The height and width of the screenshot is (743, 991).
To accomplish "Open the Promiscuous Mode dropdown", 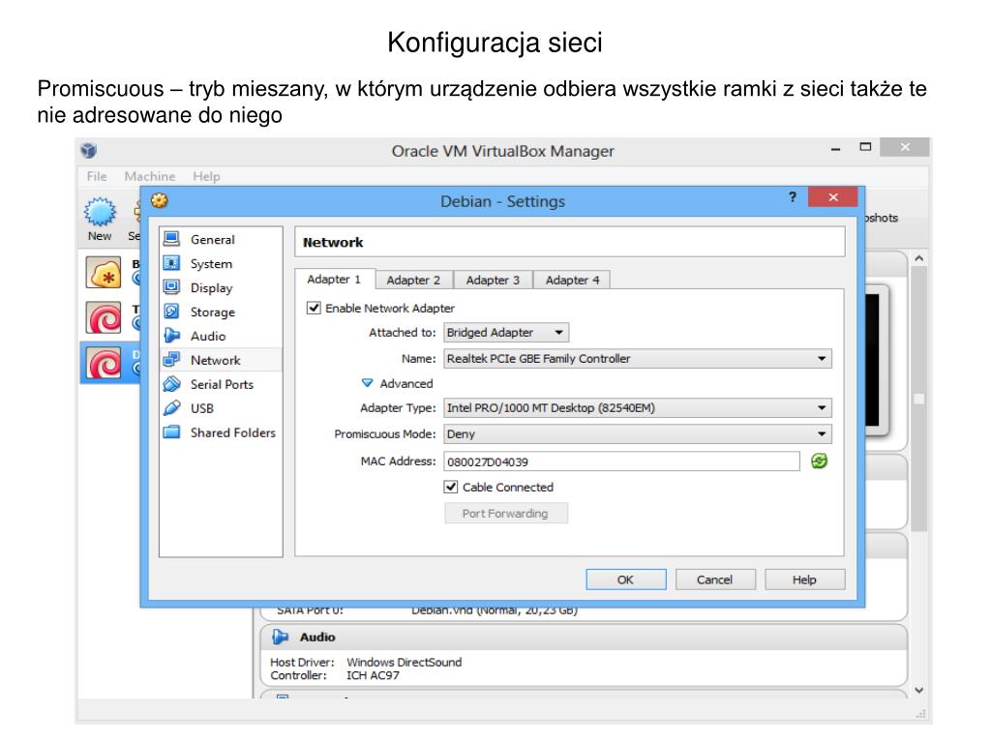I will pyautogui.click(x=637, y=434).
